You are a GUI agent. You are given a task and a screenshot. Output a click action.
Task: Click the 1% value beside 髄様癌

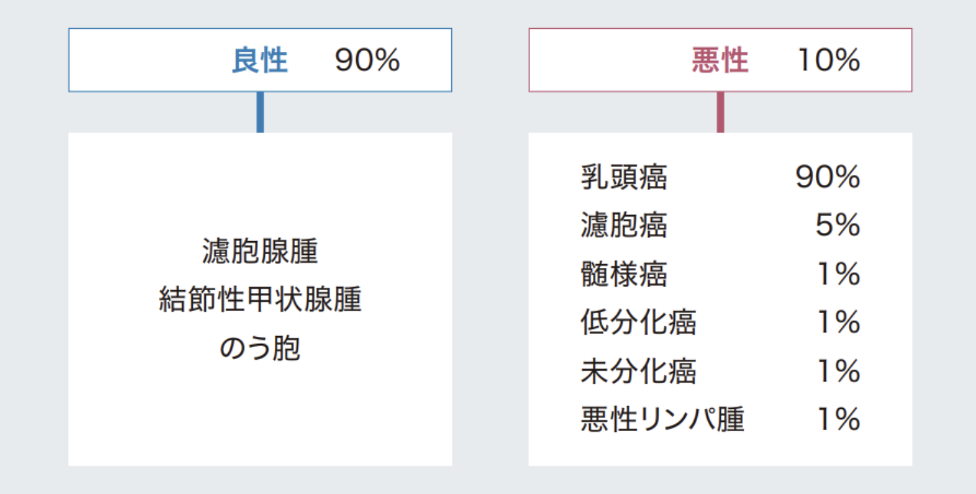tap(840, 274)
